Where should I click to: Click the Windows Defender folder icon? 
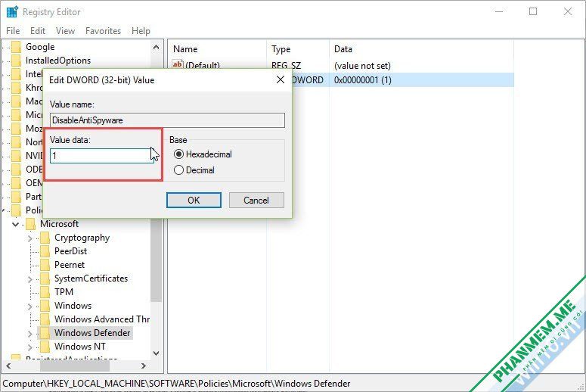coord(45,333)
